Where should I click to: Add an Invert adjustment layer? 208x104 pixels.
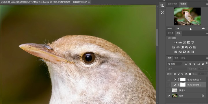176,52
